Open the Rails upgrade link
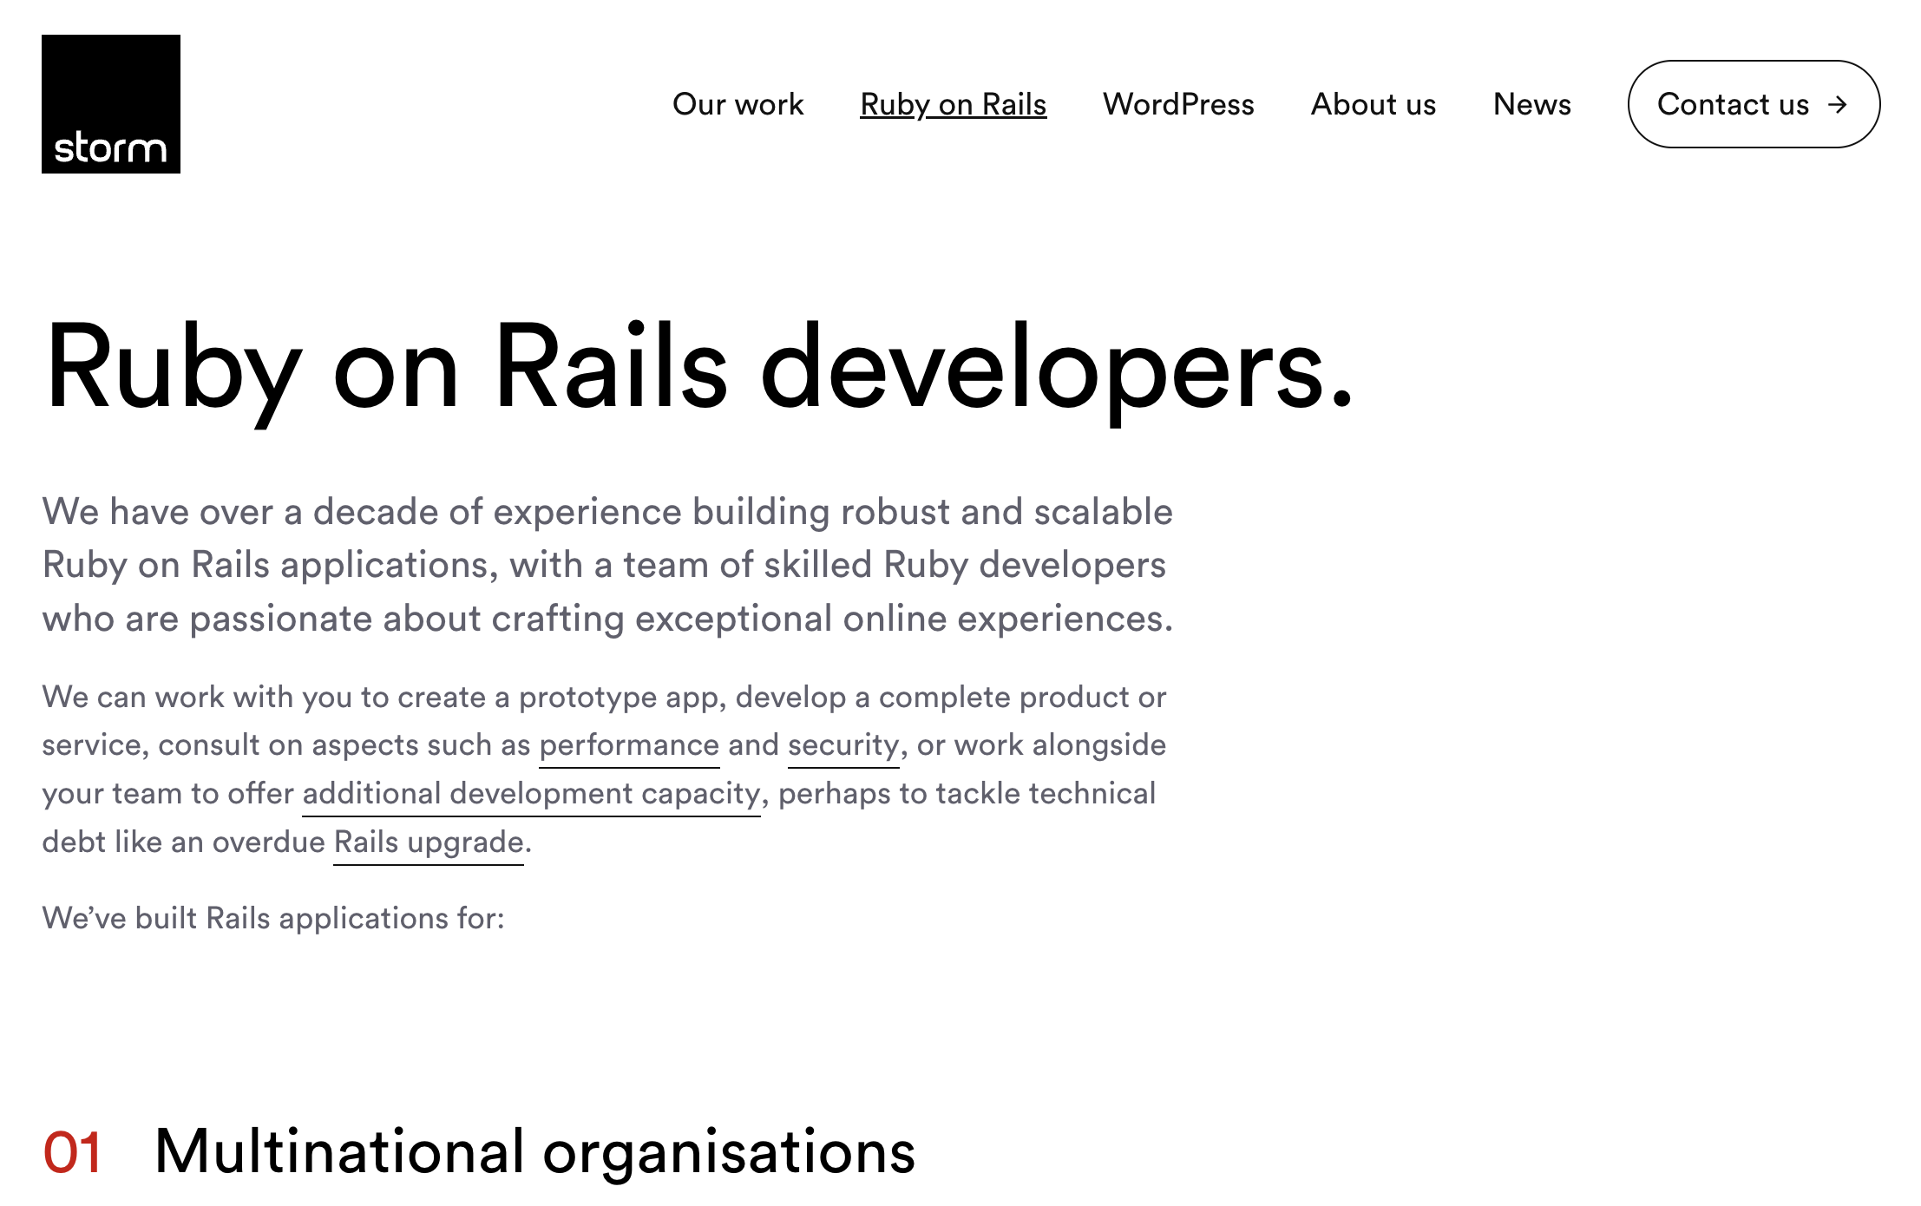1921x1206 pixels. [x=429, y=842]
